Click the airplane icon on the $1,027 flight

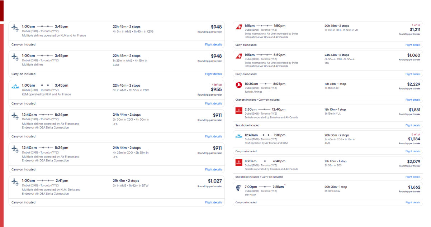coord(15,182)
